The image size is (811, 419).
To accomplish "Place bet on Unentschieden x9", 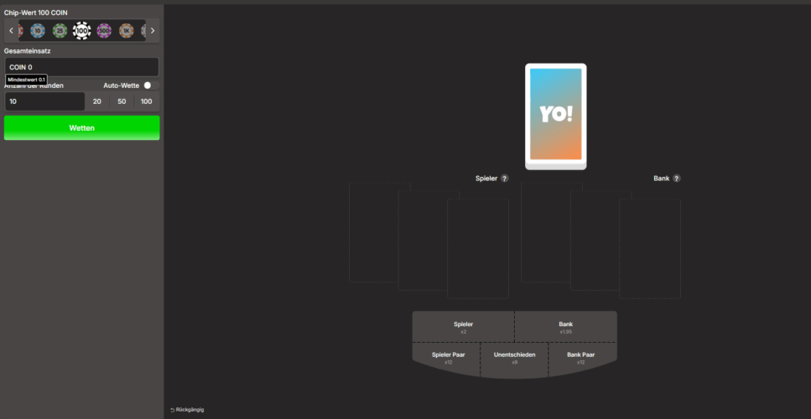I will 514,358.
